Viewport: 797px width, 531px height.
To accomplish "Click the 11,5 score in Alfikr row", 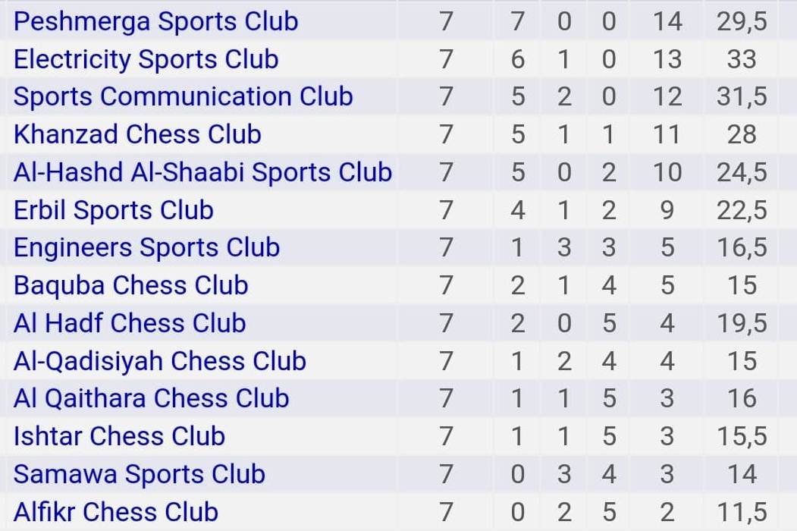I will 742,512.
